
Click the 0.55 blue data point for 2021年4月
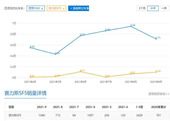click(30, 47)
